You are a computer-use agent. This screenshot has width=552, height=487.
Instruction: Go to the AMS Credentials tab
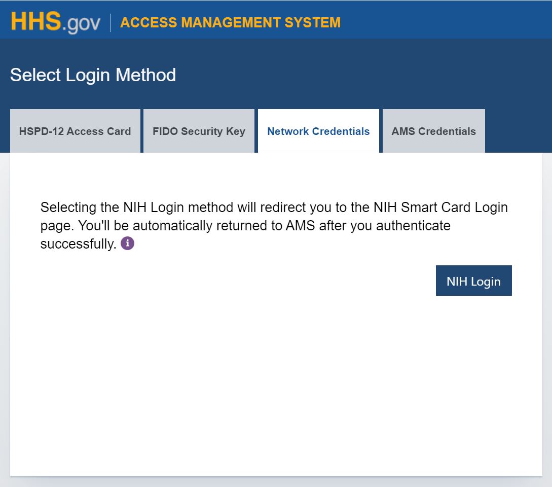[433, 131]
